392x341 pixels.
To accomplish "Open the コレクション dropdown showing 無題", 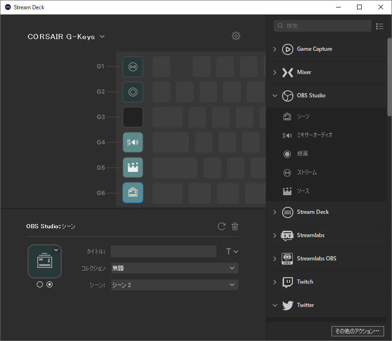I will click(175, 268).
